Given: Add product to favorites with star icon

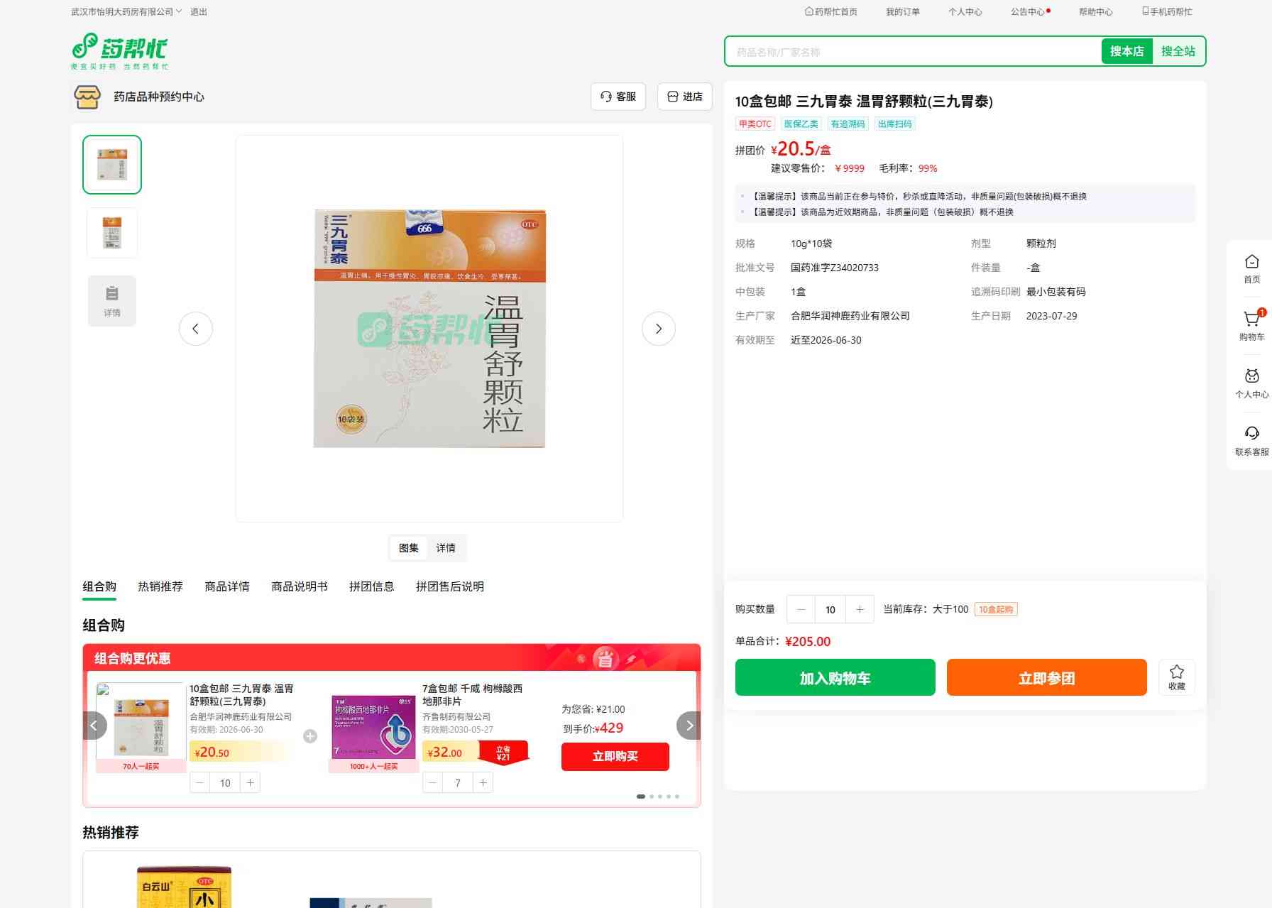Looking at the screenshot, I should tap(1176, 677).
